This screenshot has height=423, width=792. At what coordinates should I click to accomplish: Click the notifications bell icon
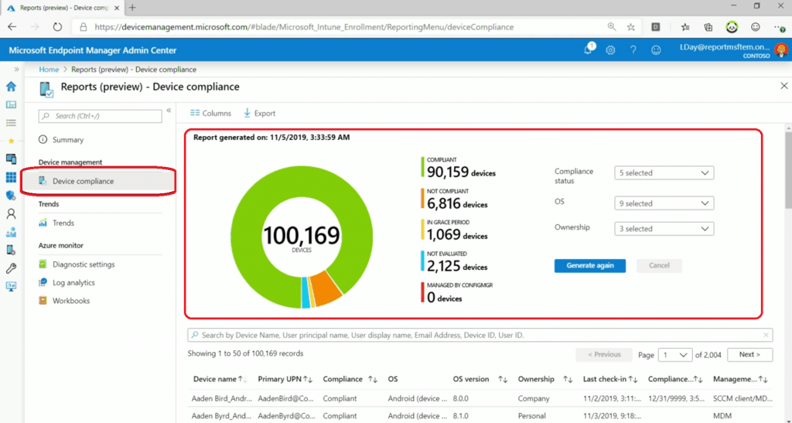click(x=589, y=50)
